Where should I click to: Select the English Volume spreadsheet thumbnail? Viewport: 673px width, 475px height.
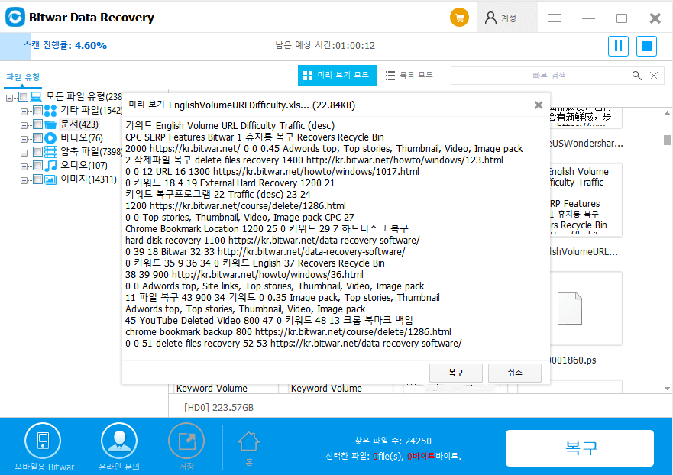point(585,199)
